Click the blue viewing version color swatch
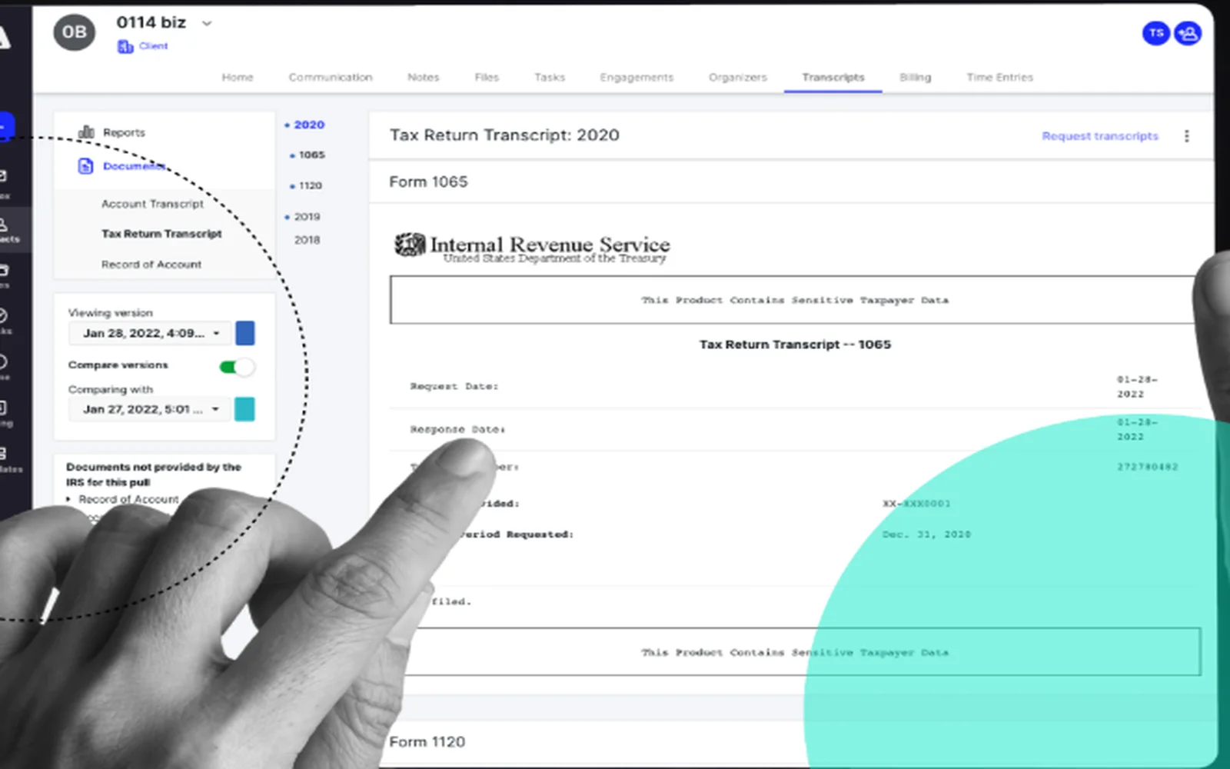1230x769 pixels. click(x=245, y=333)
